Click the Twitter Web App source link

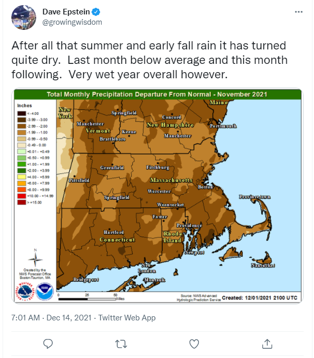pyautogui.click(x=127, y=318)
